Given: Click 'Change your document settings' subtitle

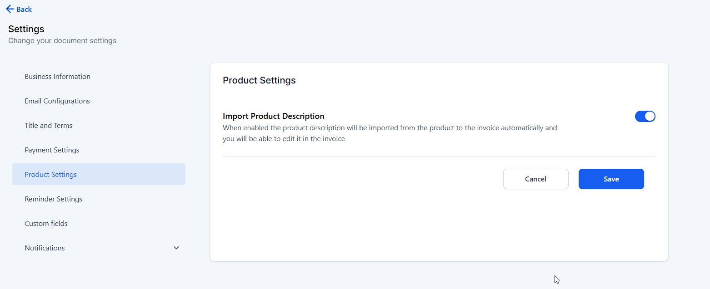Looking at the screenshot, I should [x=62, y=41].
